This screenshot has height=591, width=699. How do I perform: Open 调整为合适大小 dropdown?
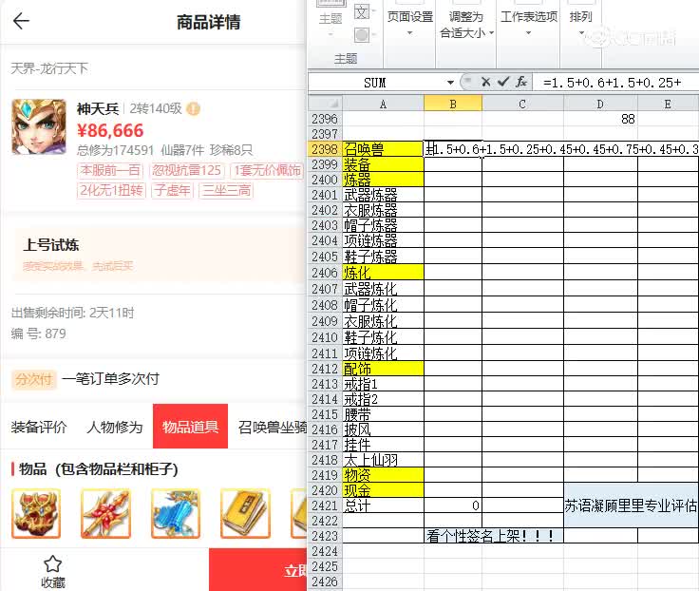pos(466,25)
